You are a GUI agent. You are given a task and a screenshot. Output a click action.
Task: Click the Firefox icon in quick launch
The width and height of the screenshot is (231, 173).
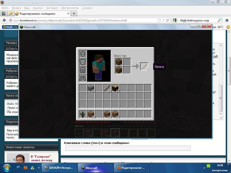click(25, 168)
